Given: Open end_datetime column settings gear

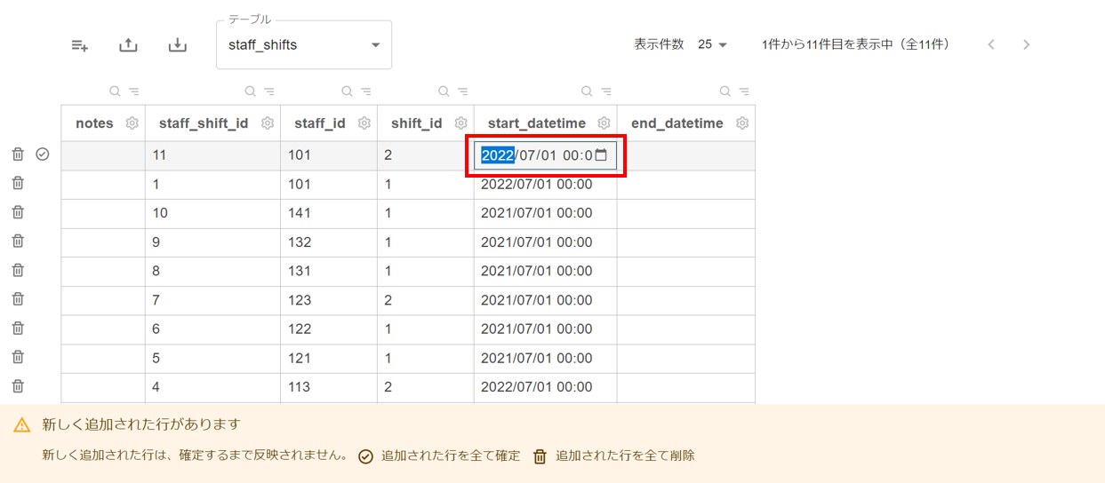Looking at the screenshot, I should [x=742, y=123].
